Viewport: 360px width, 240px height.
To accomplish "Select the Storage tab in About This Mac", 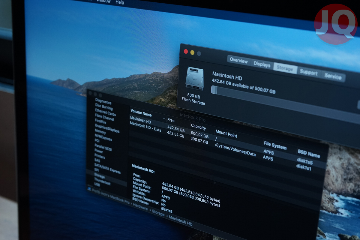I will tap(285, 69).
